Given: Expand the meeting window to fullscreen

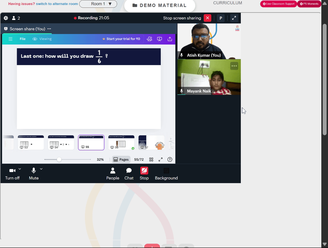Looking at the screenshot, I should (234, 18).
